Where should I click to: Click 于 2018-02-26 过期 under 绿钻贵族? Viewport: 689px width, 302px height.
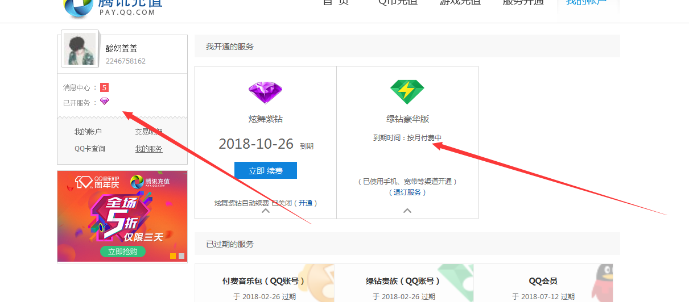pyautogui.click(x=403, y=297)
